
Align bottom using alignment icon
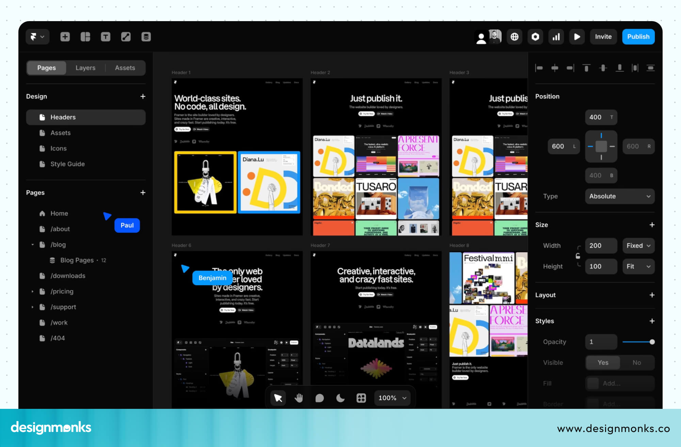click(x=620, y=68)
